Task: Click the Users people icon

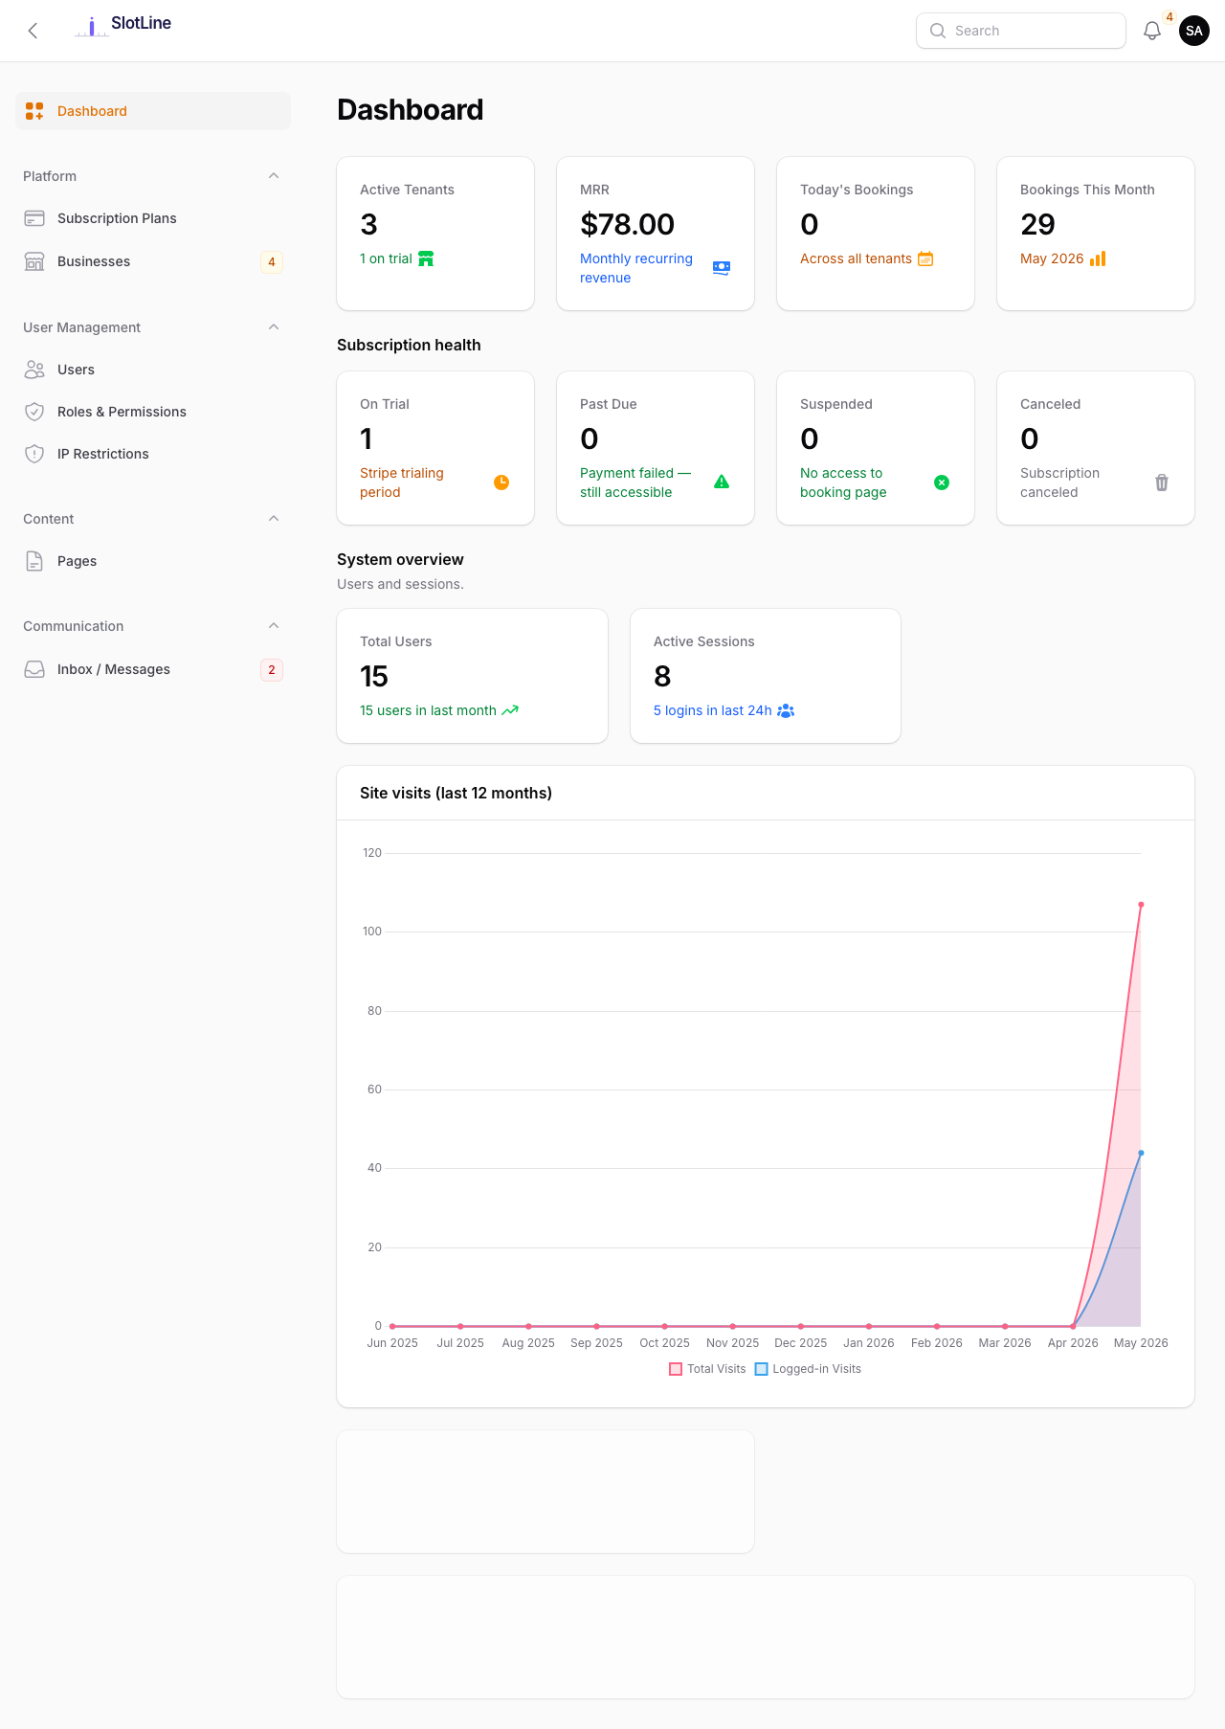Action: [x=34, y=370]
